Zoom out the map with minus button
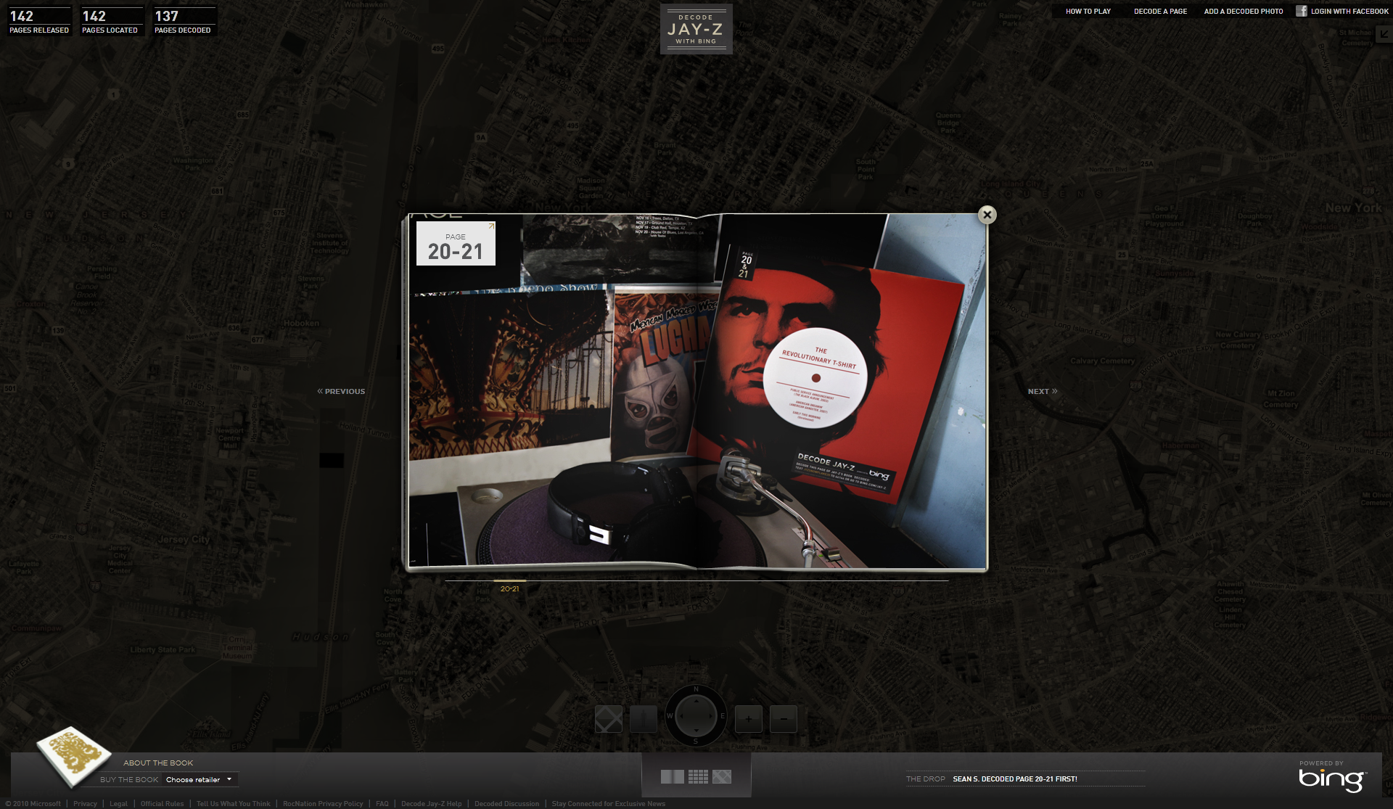Image resolution: width=1393 pixels, height=809 pixels. point(783,719)
